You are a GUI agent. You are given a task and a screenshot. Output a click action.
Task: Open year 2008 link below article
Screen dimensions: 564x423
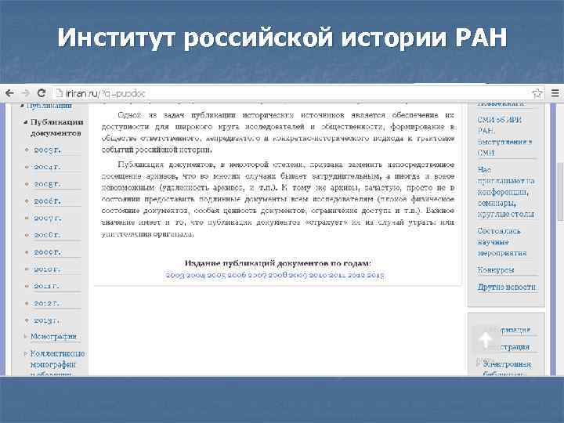(x=277, y=275)
